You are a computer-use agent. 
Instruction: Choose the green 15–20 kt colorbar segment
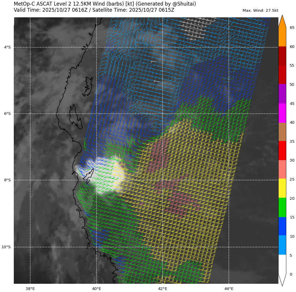pos(282,207)
